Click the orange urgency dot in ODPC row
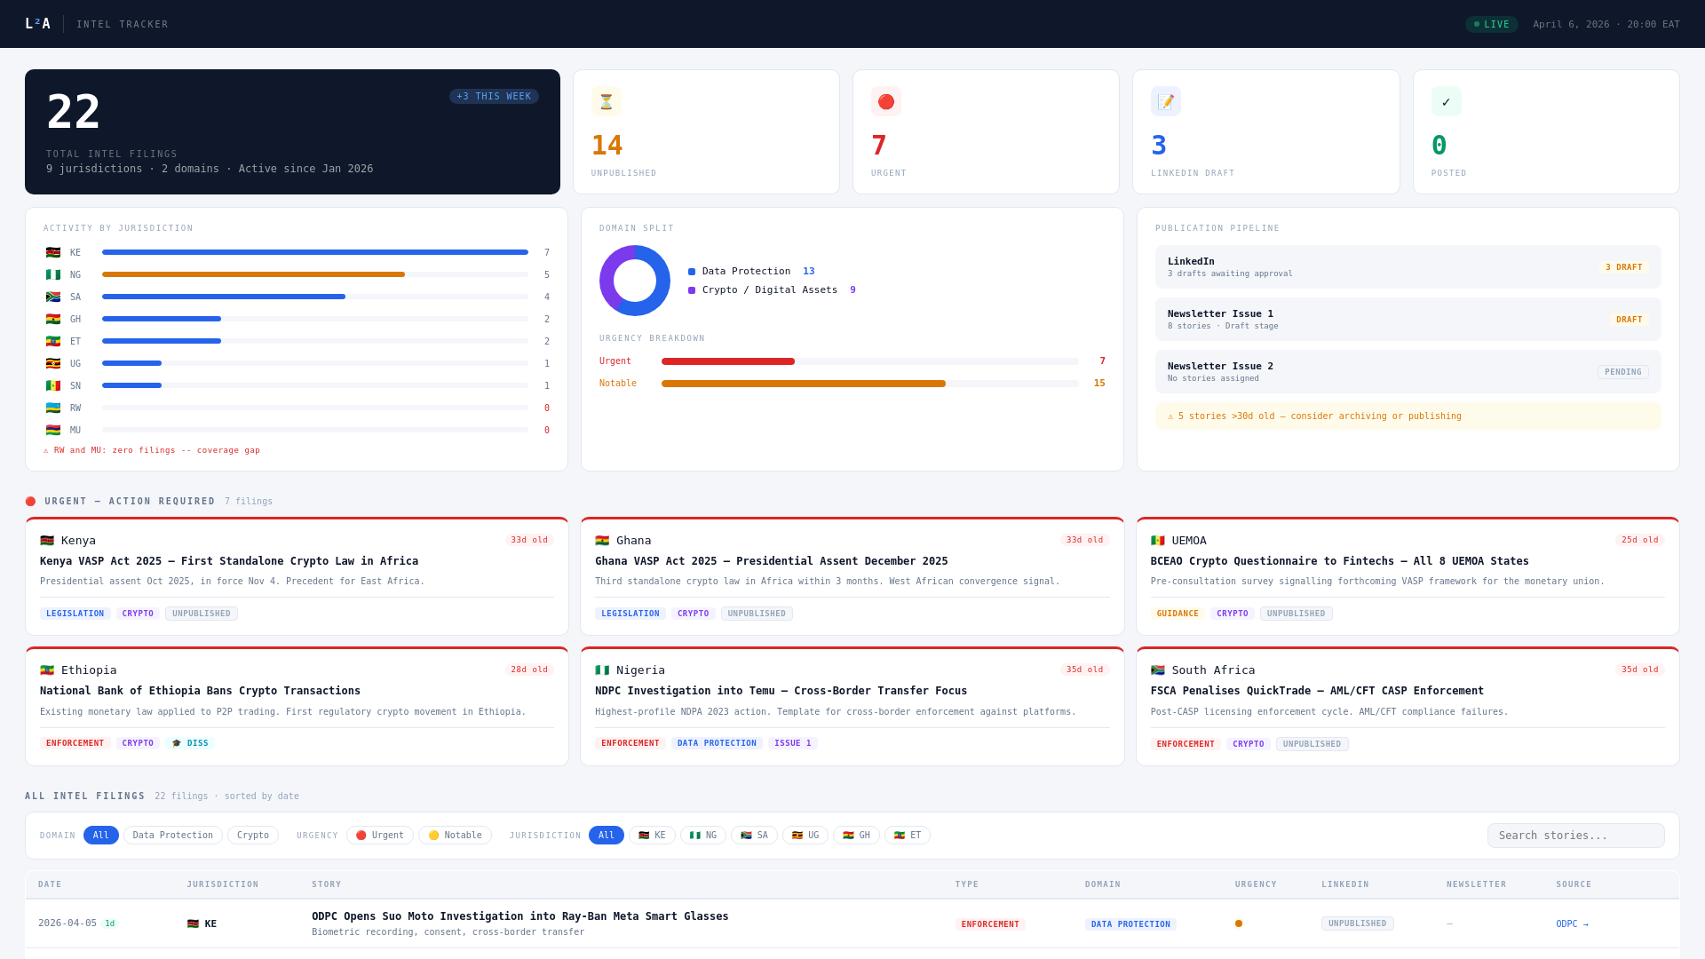 point(1239,923)
